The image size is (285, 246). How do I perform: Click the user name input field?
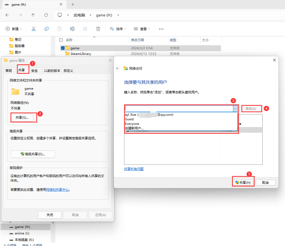tap(179, 108)
